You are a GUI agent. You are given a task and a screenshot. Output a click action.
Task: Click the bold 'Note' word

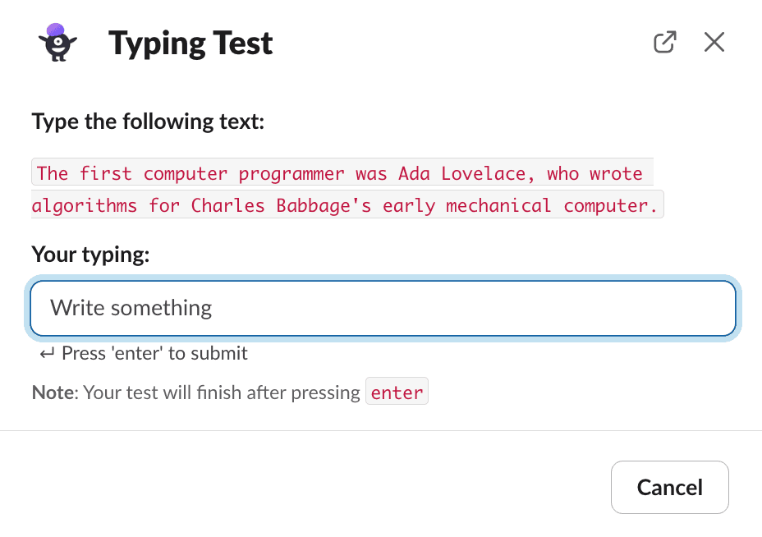click(x=53, y=392)
